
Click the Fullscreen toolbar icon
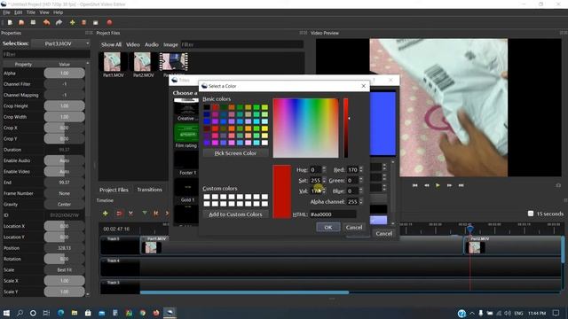point(96,22)
